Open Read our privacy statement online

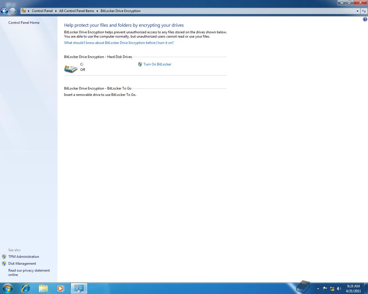(x=29, y=272)
